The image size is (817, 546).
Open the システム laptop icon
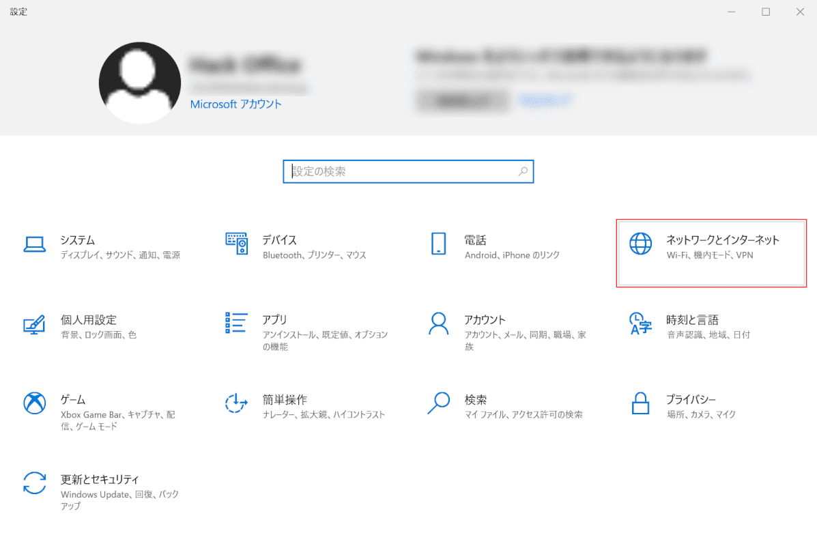(x=34, y=244)
